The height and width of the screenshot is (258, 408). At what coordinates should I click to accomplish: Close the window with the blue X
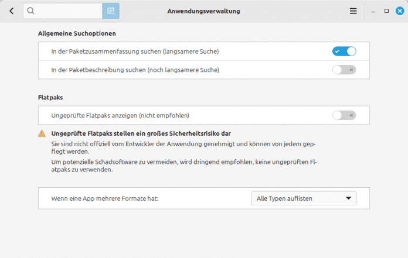(x=400, y=11)
